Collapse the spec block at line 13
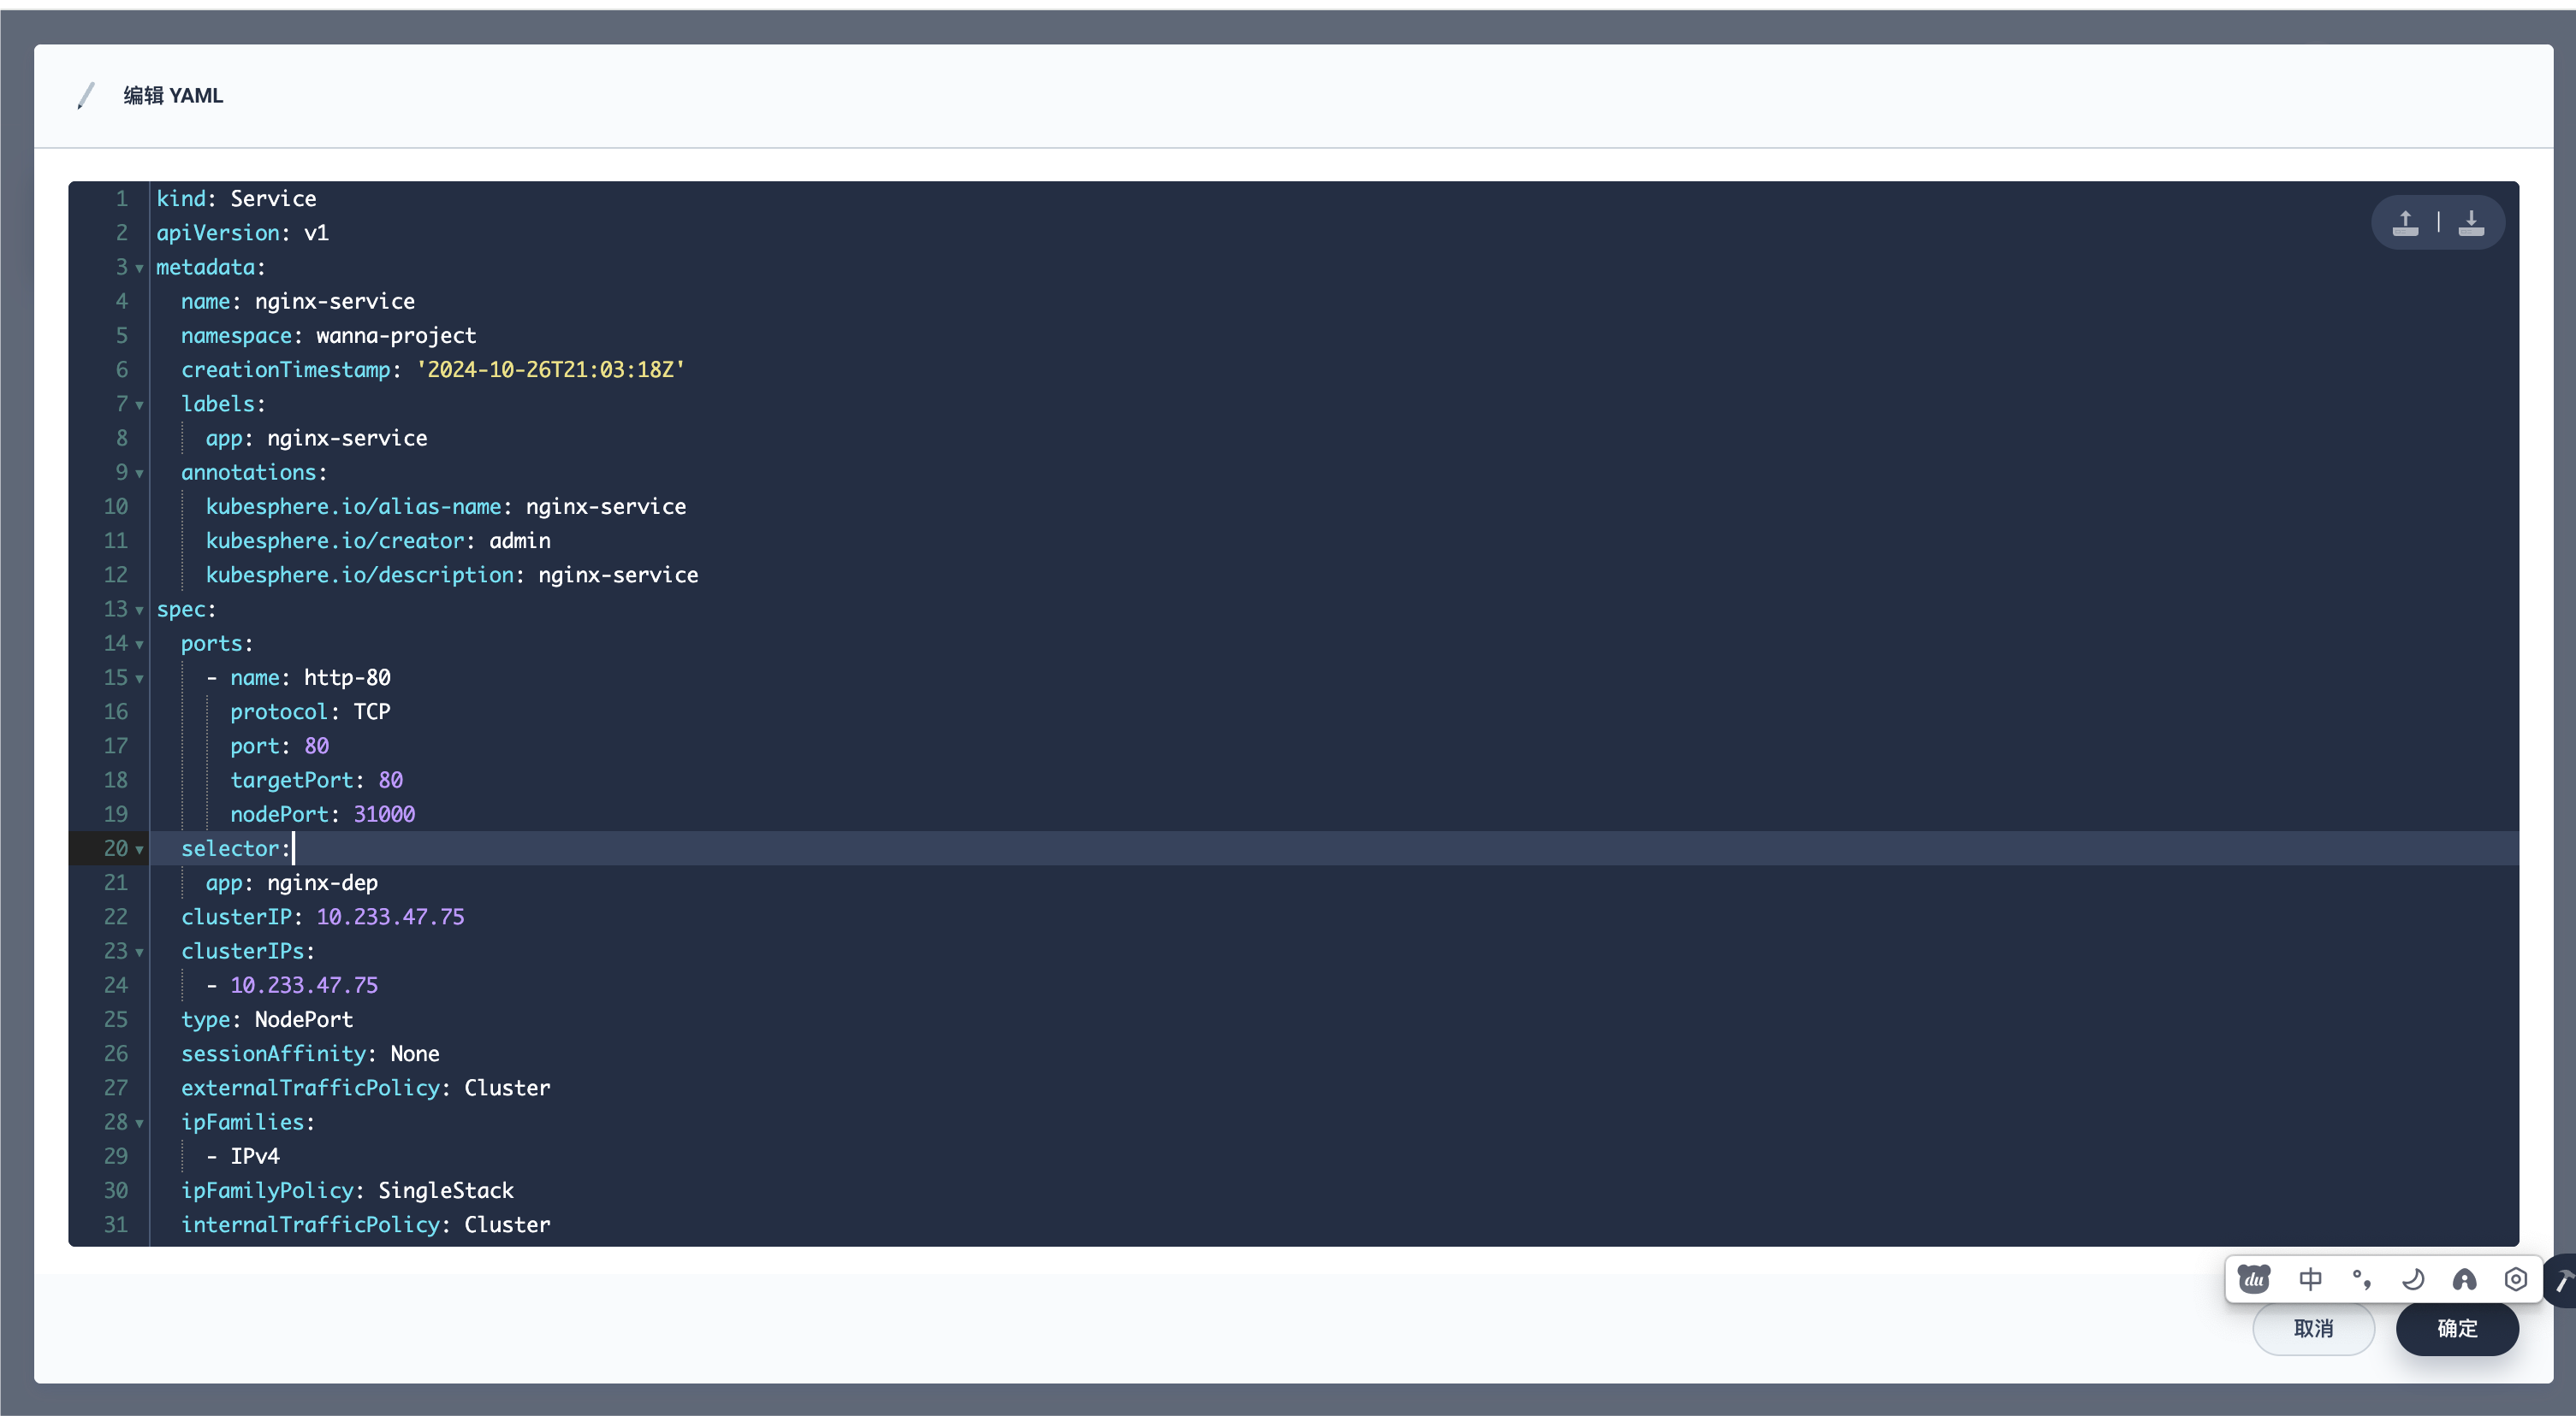The height and width of the screenshot is (1416, 2576). pos(140,611)
